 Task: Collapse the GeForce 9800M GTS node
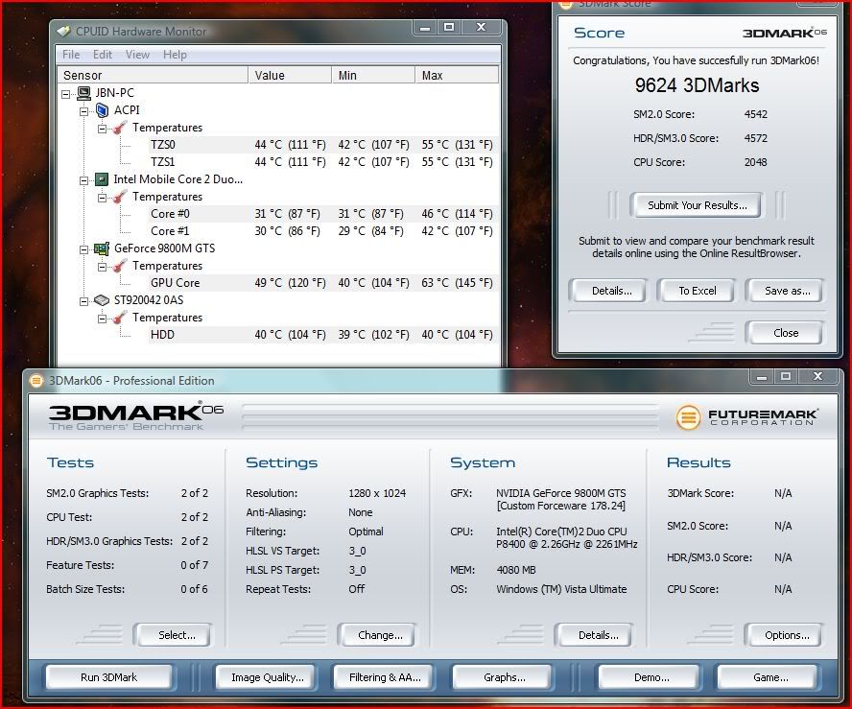83,249
